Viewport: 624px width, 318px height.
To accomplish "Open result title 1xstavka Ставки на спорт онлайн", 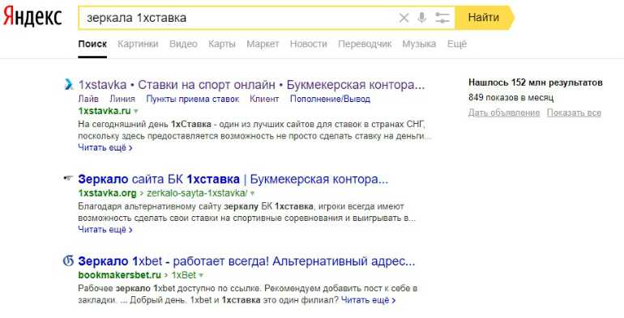I will click(251, 85).
